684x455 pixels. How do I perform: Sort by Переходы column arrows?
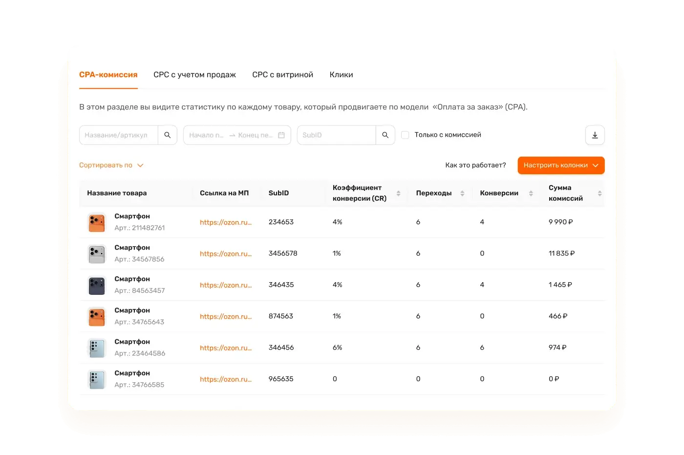pyautogui.click(x=462, y=193)
